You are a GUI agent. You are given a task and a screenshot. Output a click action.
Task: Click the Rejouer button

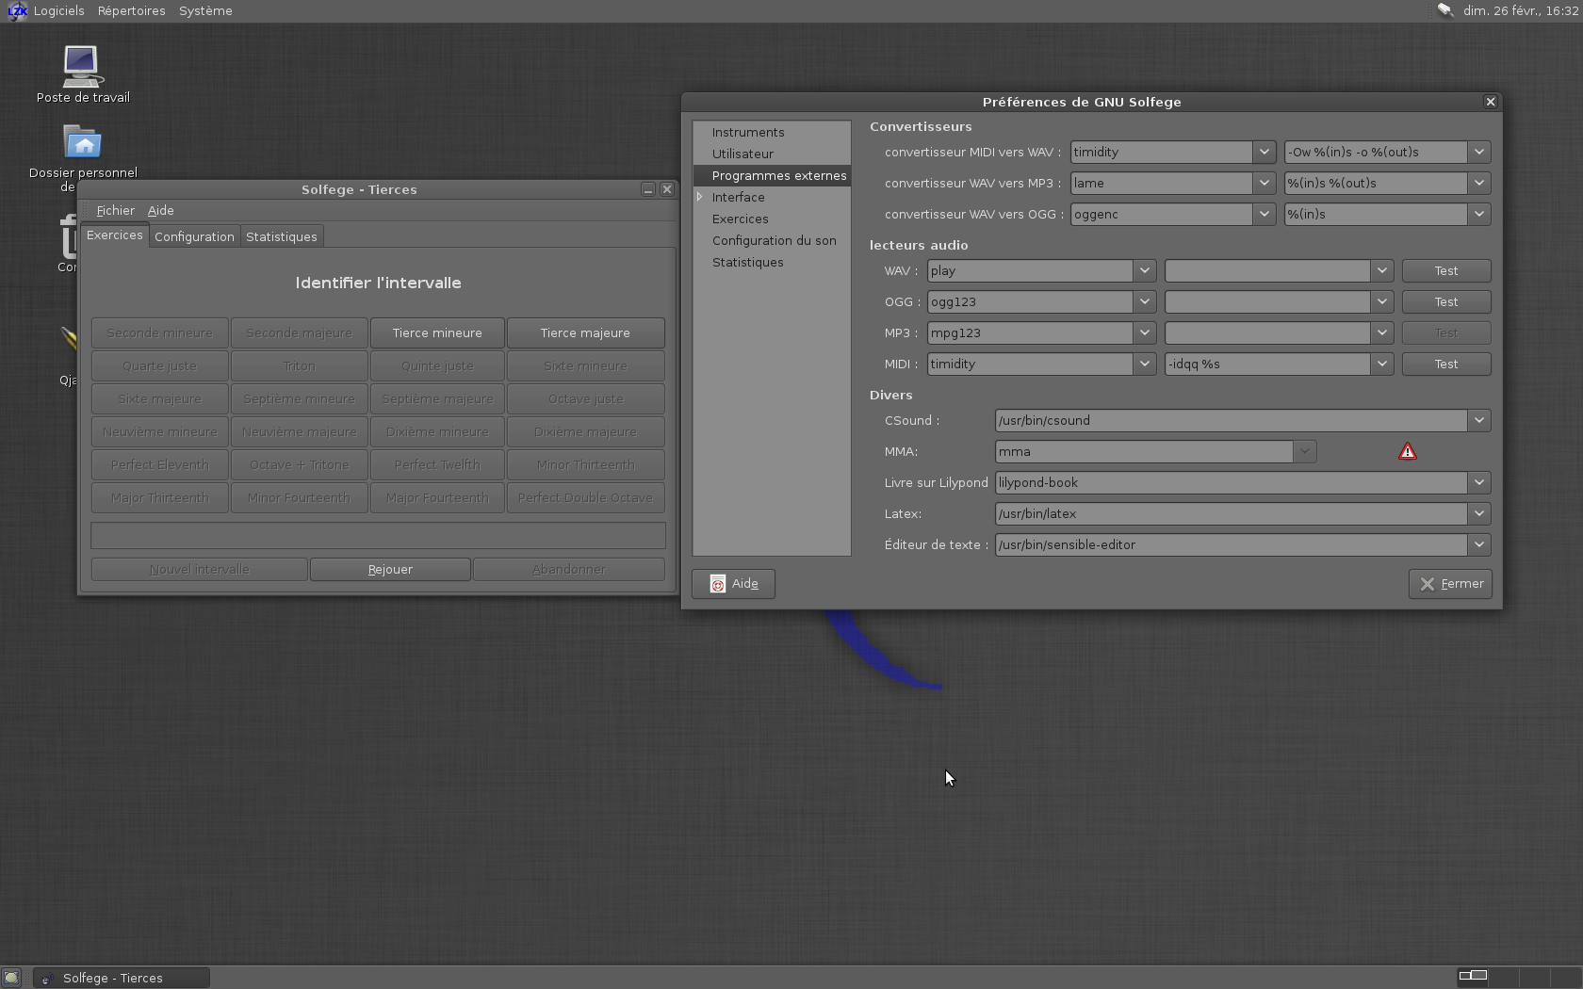tap(390, 569)
